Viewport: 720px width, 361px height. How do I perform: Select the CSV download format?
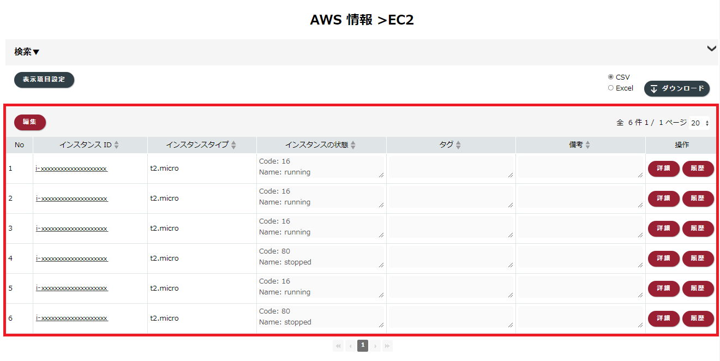pos(611,77)
